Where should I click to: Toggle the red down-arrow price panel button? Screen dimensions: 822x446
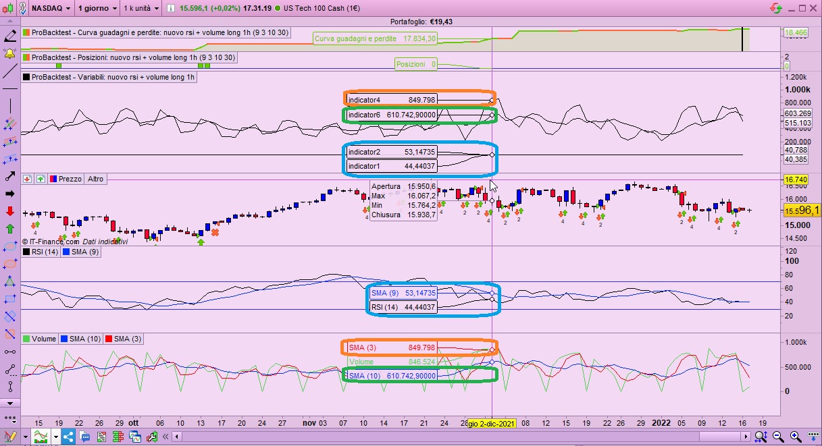coord(28,179)
